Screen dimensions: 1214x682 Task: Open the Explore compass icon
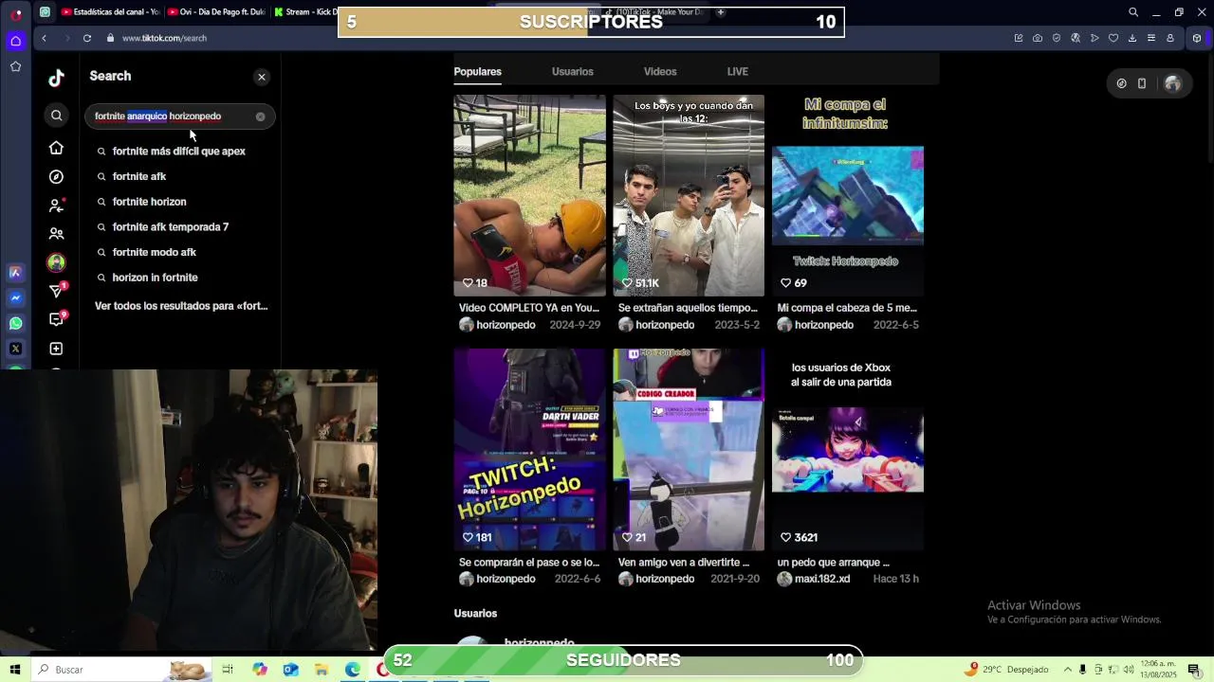56,177
